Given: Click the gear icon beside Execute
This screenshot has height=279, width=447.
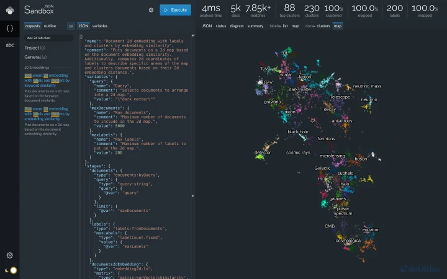Looking at the screenshot, I should (x=151, y=10).
